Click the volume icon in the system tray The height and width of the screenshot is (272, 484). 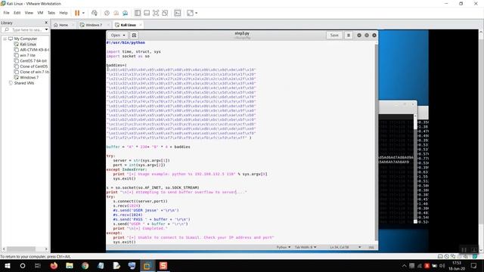point(442,265)
